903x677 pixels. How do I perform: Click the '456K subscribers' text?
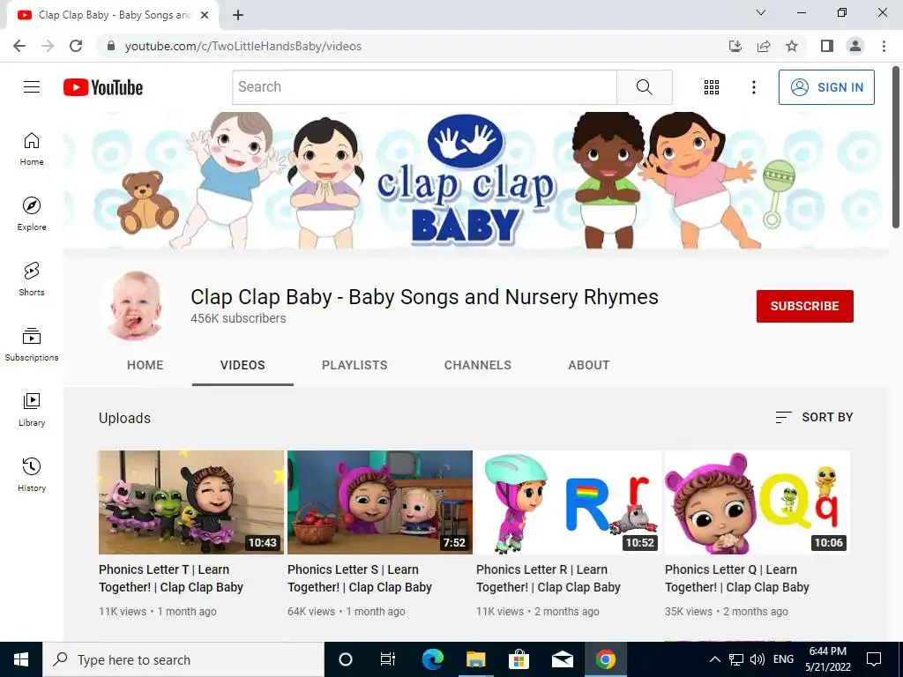238,318
